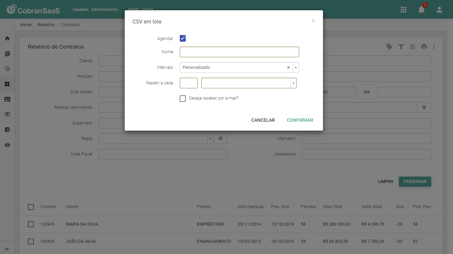
Task: Click the report grid view icon
Action: 413,47
